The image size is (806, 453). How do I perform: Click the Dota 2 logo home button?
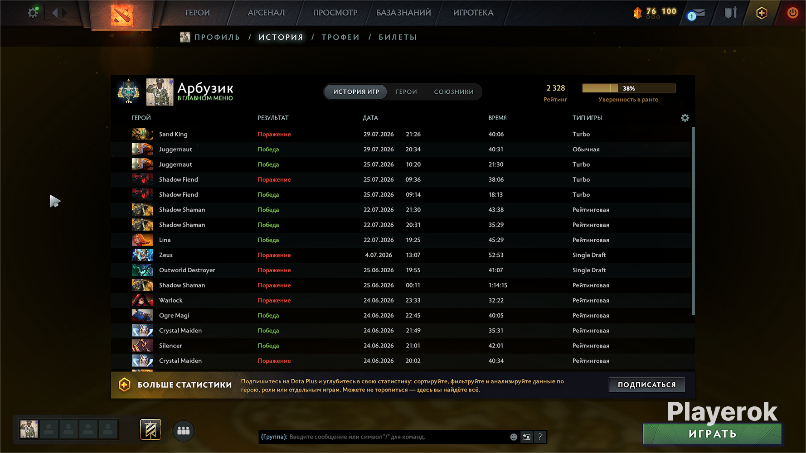pyautogui.click(x=122, y=14)
